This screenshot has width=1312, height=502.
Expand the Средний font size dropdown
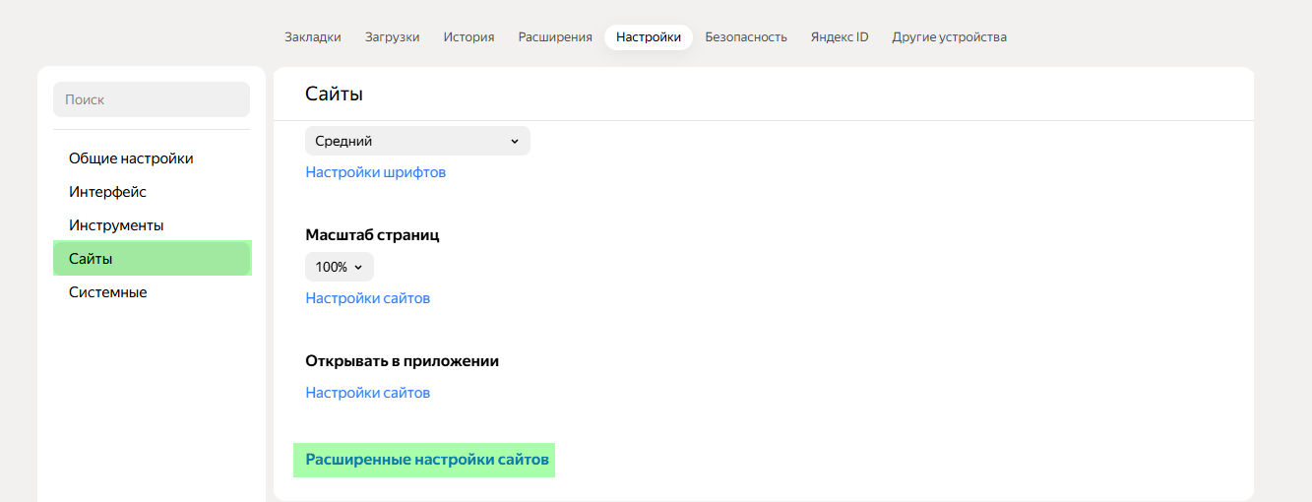(417, 141)
